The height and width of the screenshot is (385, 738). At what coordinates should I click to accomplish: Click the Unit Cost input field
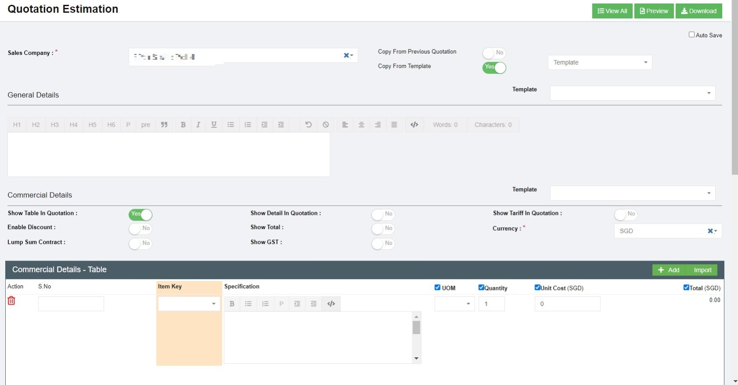coord(567,304)
